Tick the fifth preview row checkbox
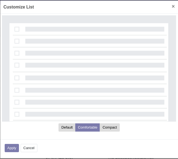Viewport: 178px width, 159px height. [x=17, y=78]
